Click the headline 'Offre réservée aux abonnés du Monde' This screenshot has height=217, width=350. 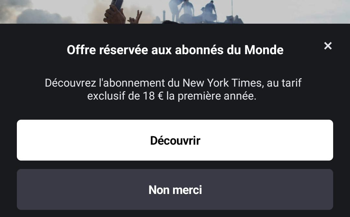pyautogui.click(x=175, y=50)
